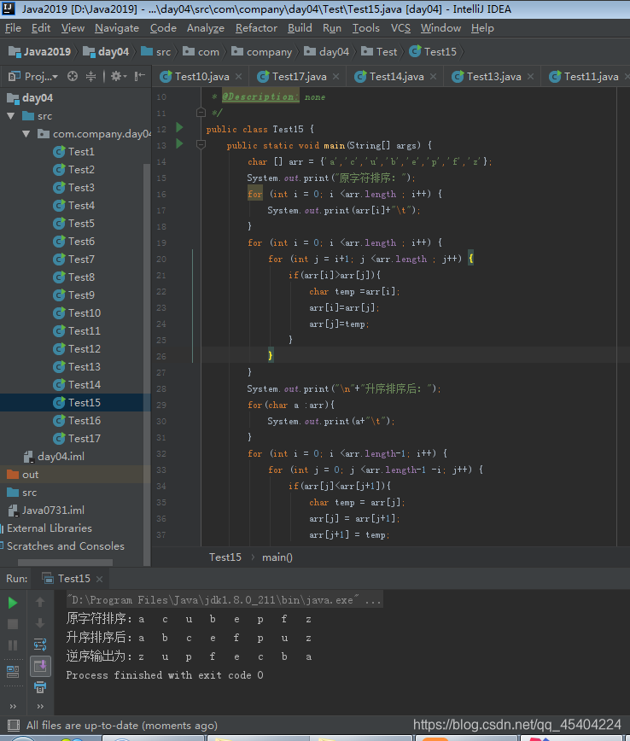This screenshot has width=630, height=741.
Task: Select the orange out folder
Action: point(23,475)
